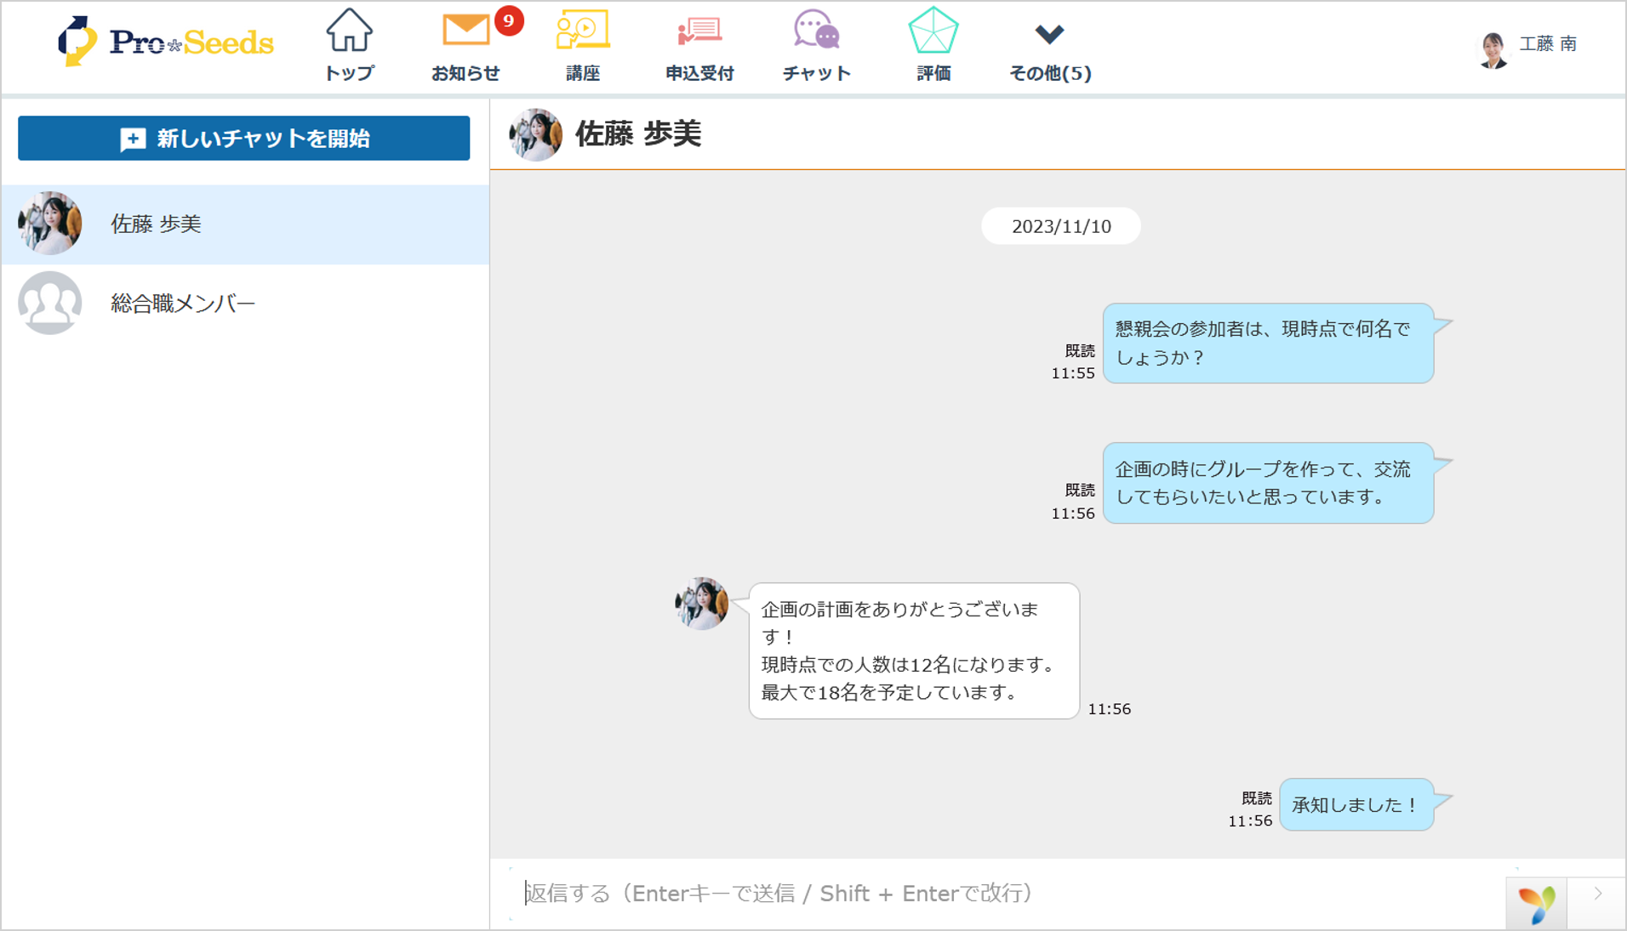Click 佐藤 歩美 avatar in chat header

pos(535,134)
